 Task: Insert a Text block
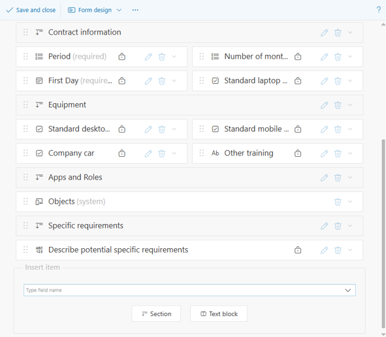point(219,313)
